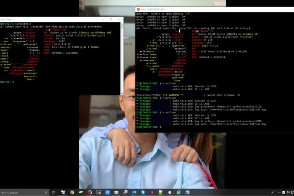Click the purple taskbar icon left of Outlook
This screenshot has height=196, width=294.
pyautogui.click(x=125, y=192)
